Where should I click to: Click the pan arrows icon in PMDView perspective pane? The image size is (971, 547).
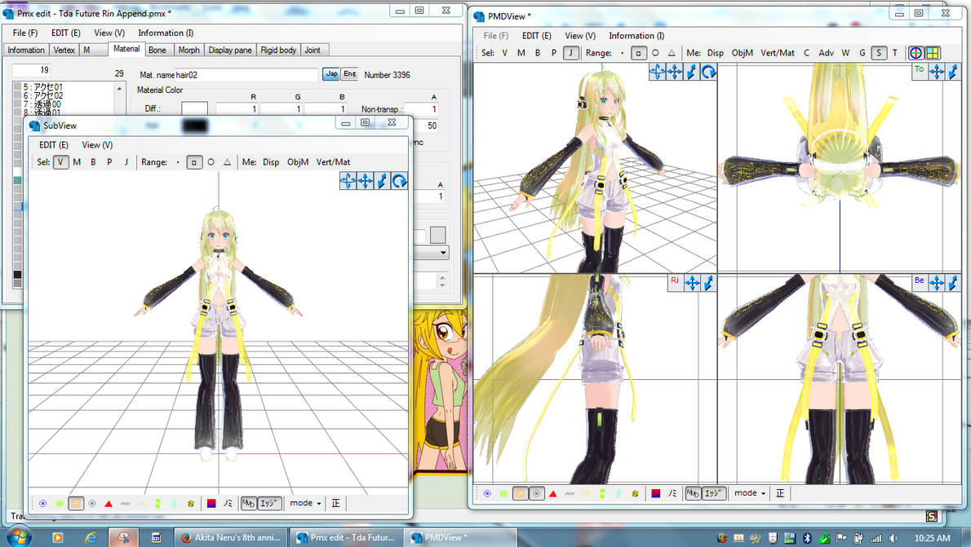[674, 72]
